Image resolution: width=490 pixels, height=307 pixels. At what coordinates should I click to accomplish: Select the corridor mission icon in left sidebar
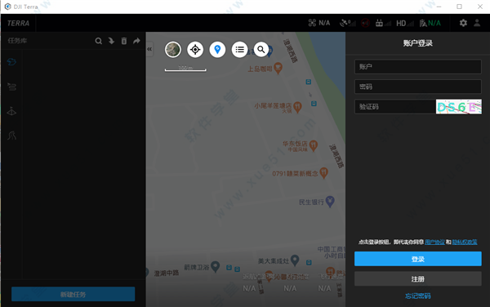point(11,136)
